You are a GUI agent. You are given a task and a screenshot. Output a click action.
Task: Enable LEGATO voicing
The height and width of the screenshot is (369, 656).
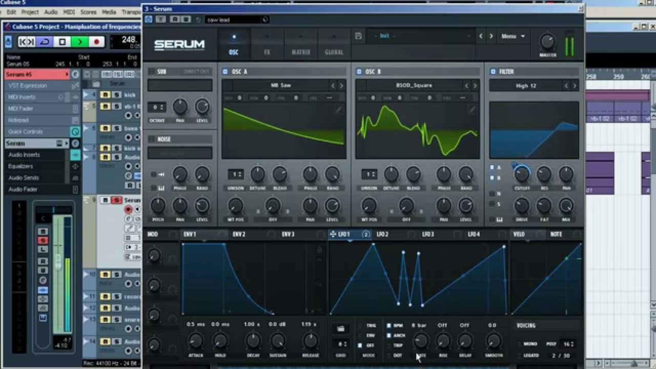pyautogui.click(x=520, y=355)
